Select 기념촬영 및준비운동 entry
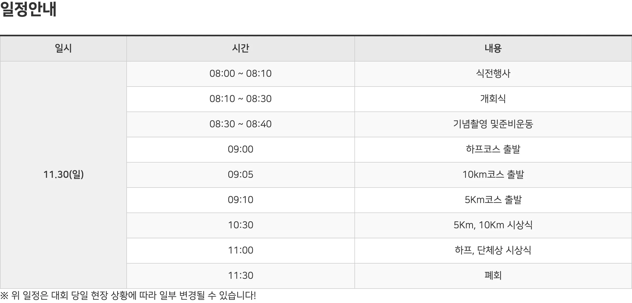Screen dimensions: 632x303 click(x=493, y=124)
